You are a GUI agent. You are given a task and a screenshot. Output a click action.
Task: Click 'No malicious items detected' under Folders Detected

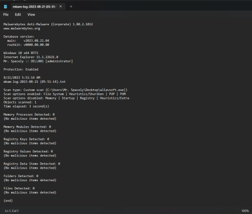coord(30,180)
